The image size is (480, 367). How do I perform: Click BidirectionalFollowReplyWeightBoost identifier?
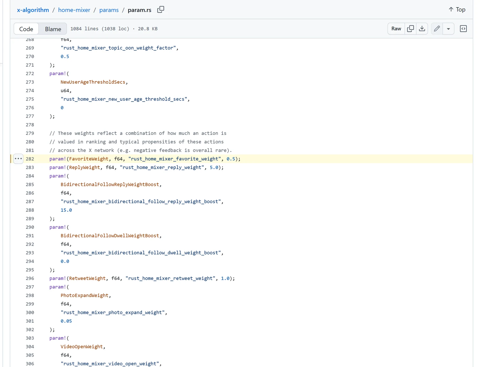click(x=110, y=184)
